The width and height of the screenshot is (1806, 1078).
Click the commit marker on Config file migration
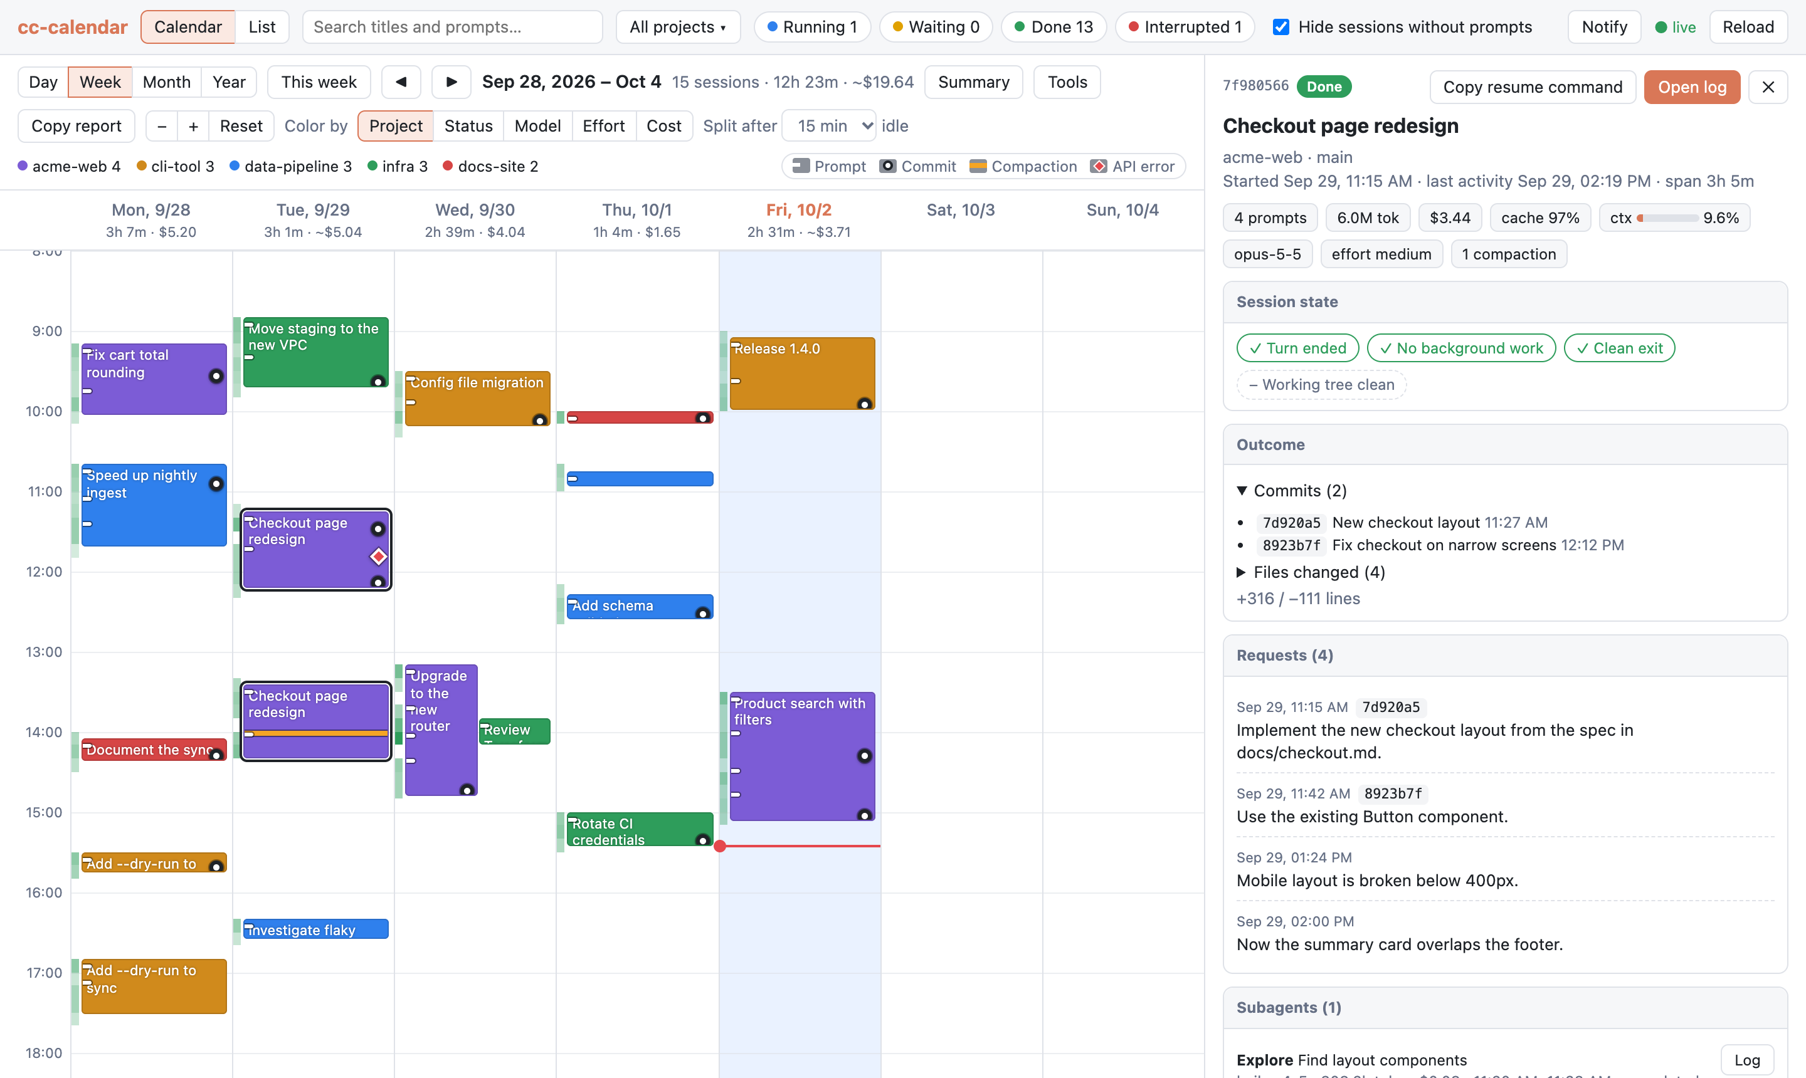tap(539, 420)
